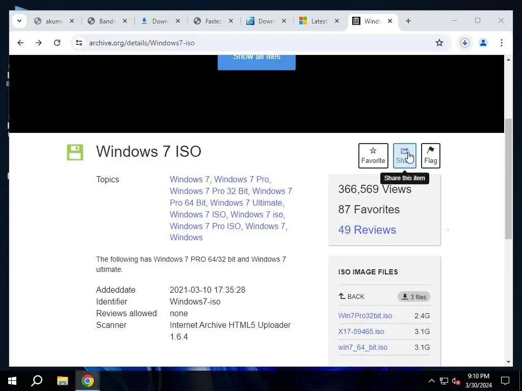Open muted volume tray icon
Viewport: 522px width, 391px height.
pyautogui.click(x=456, y=381)
